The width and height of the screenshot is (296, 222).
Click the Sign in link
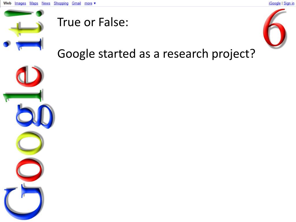(289, 3)
